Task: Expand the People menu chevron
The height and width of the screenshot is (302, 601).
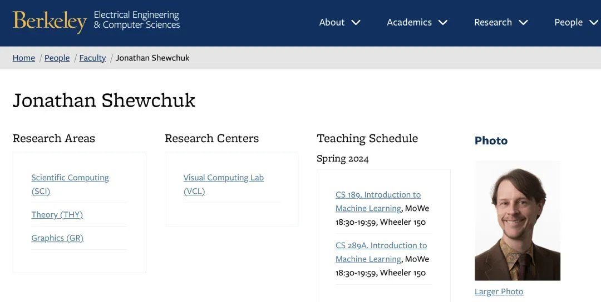Action: click(x=593, y=23)
